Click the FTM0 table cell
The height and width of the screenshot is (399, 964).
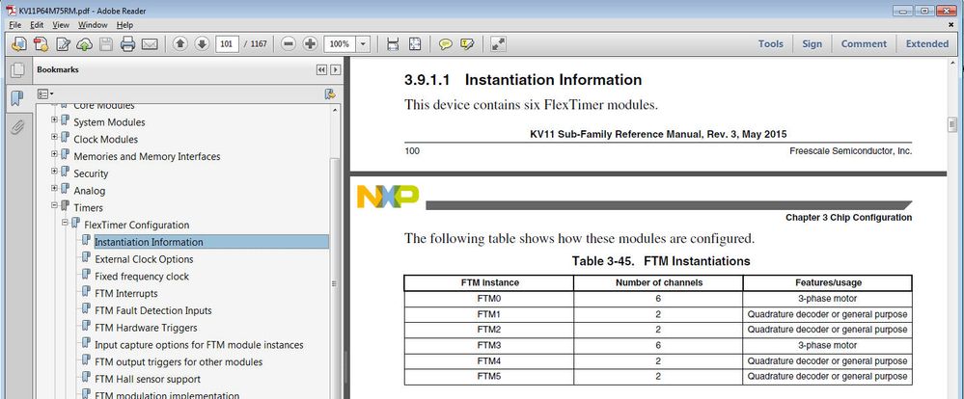pyautogui.click(x=489, y=299)
